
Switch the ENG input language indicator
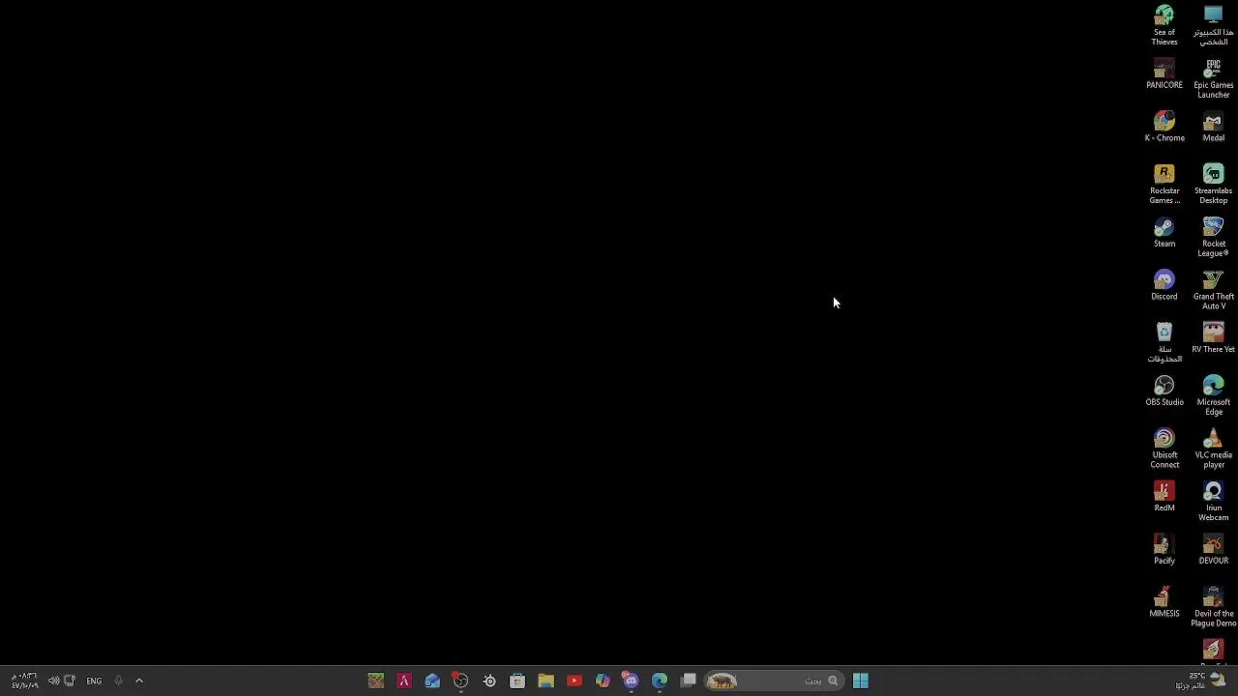click(94, 681)
